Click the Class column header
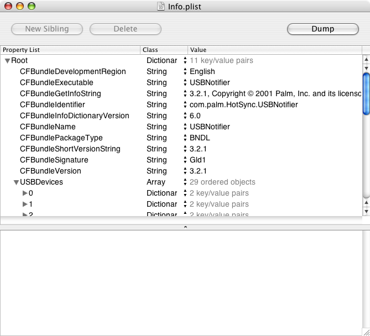Screen dimensions: 370x336 (164, 50)
